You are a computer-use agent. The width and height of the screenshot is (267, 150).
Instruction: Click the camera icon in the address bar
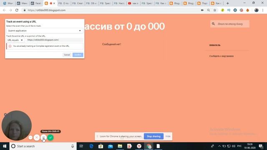click(x=202, y=10)
